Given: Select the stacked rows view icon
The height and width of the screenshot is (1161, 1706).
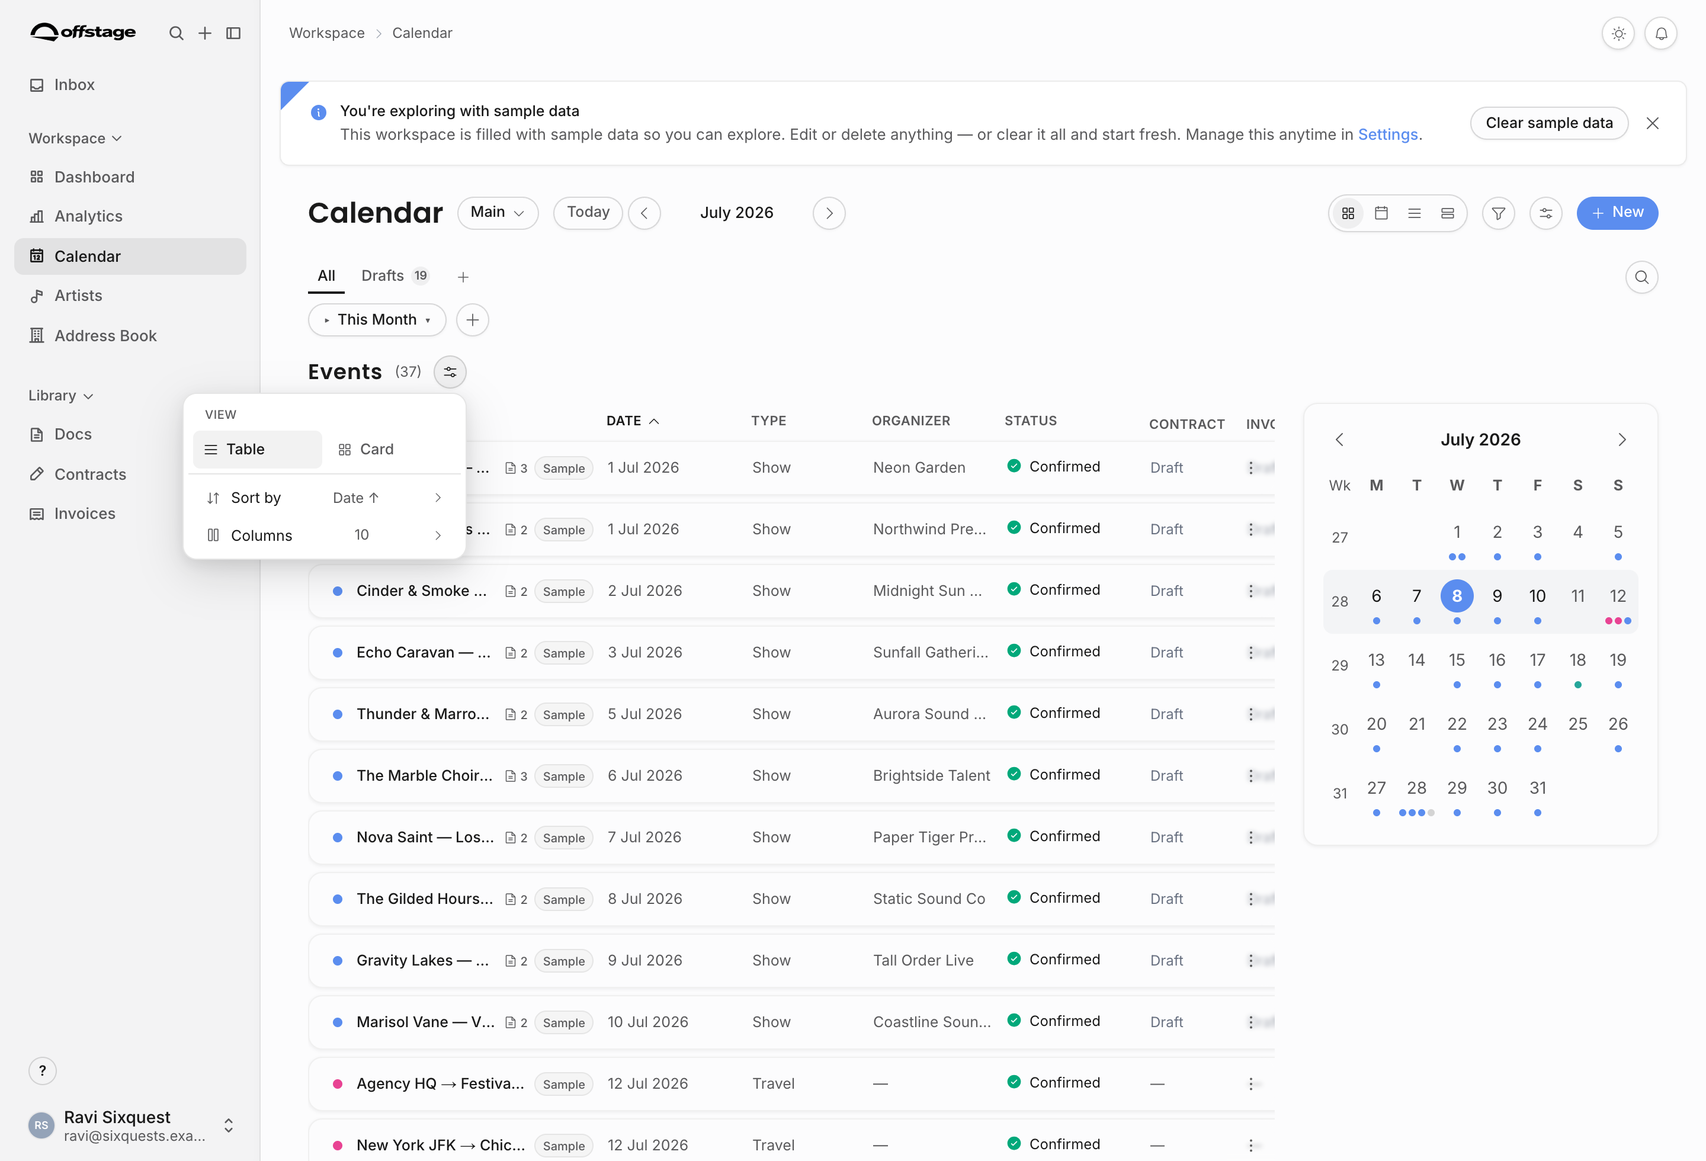Looking at the screenshot, I should click(1447, 213).
